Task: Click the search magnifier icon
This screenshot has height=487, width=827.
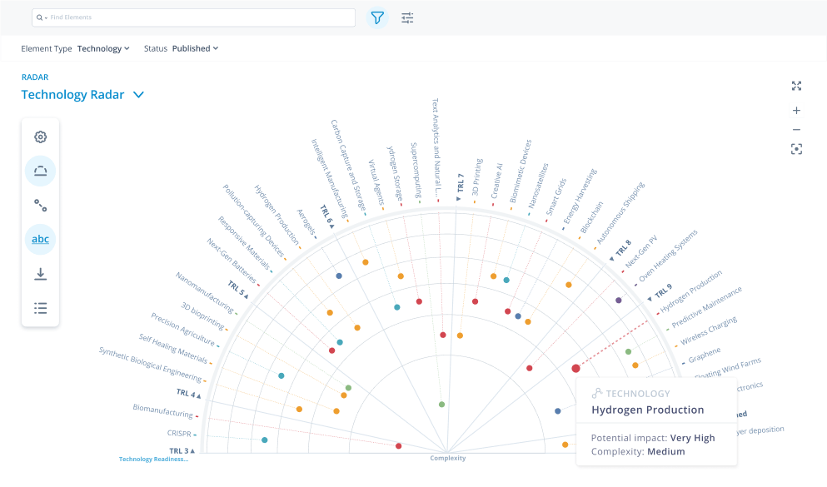Action: 39,17
